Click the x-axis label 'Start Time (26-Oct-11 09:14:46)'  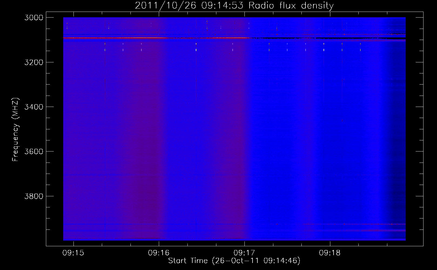pos(234,261)
